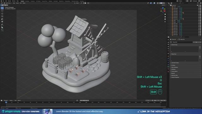
Task: Expand the Shape Keys panel header
Action: [x=174, y=54]
